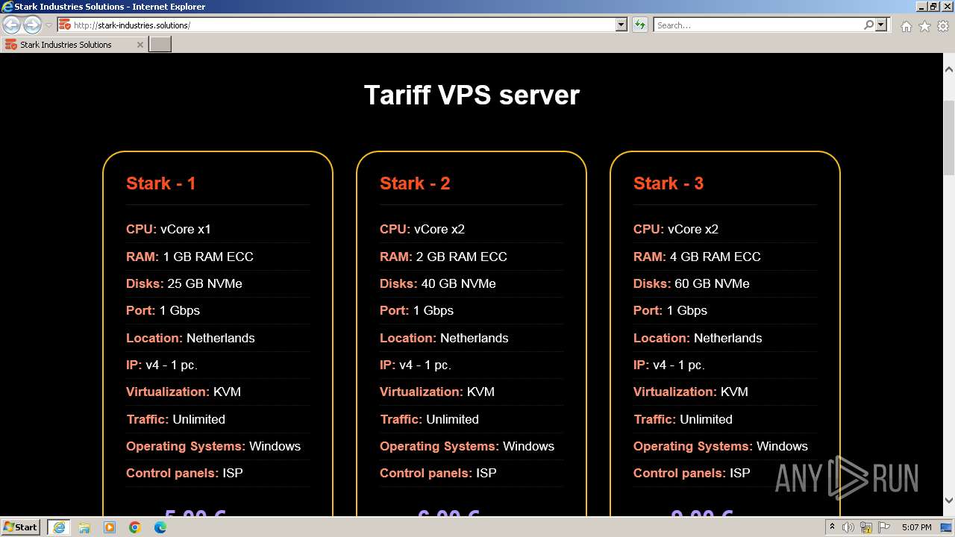
Task: Click the scrollbar down arrow
Action: (x=949, y=500)
